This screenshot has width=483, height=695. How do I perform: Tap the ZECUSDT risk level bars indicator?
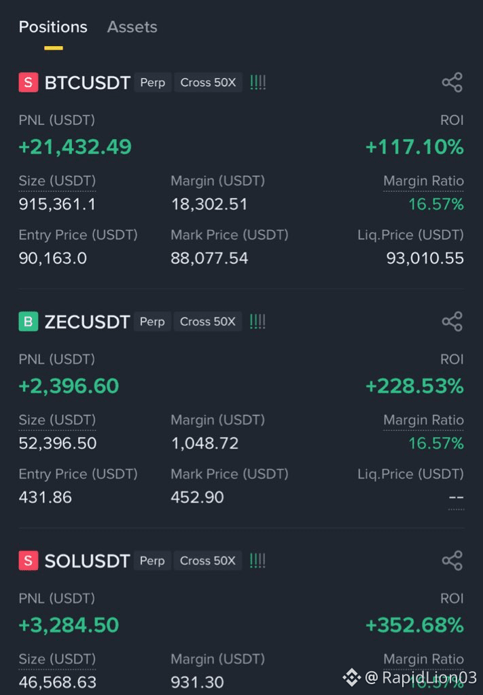[257, 321]
